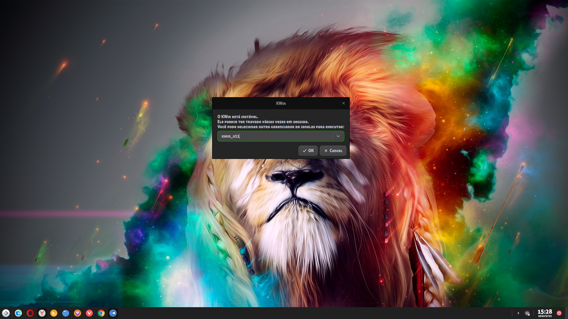
Task: Close the KWin dialog window
Action: coord(343,103)
